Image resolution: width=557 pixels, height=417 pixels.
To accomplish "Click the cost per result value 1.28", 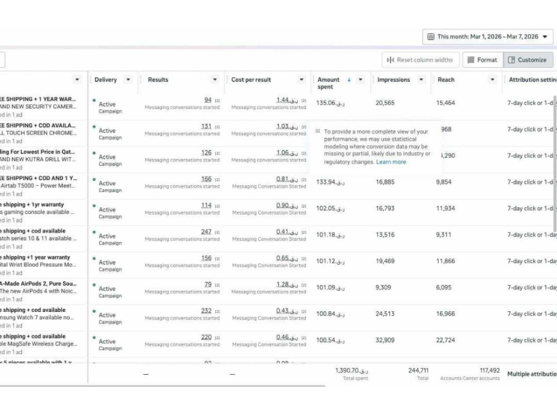I will tap(287, 284).
